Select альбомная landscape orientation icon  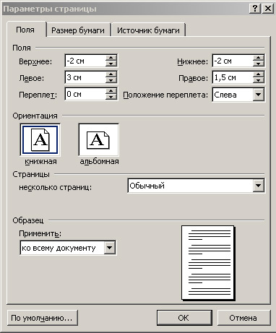(x=98, y=139)
